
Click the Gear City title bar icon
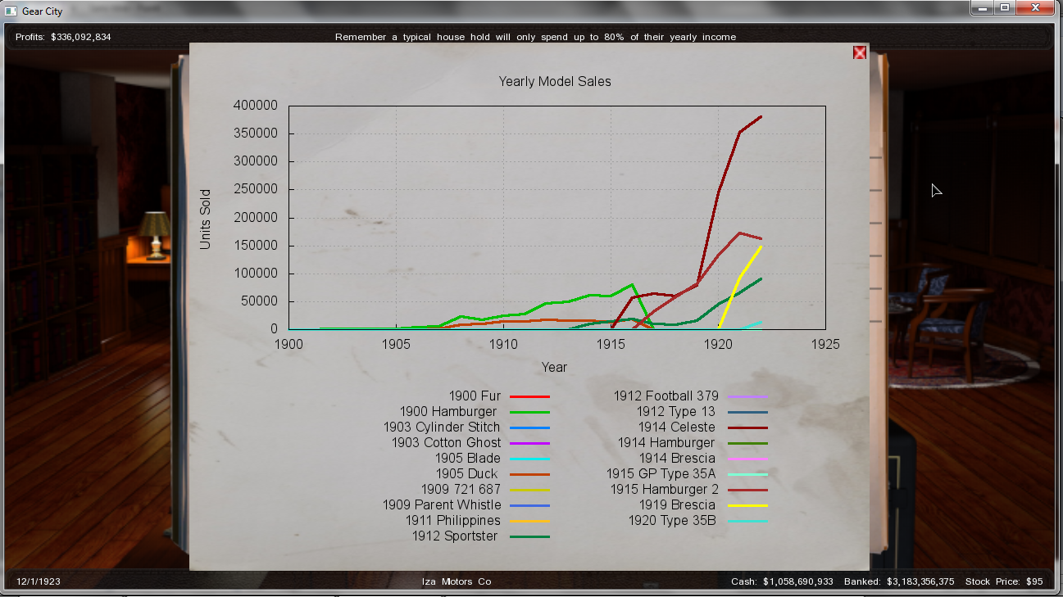pos(11,11)
